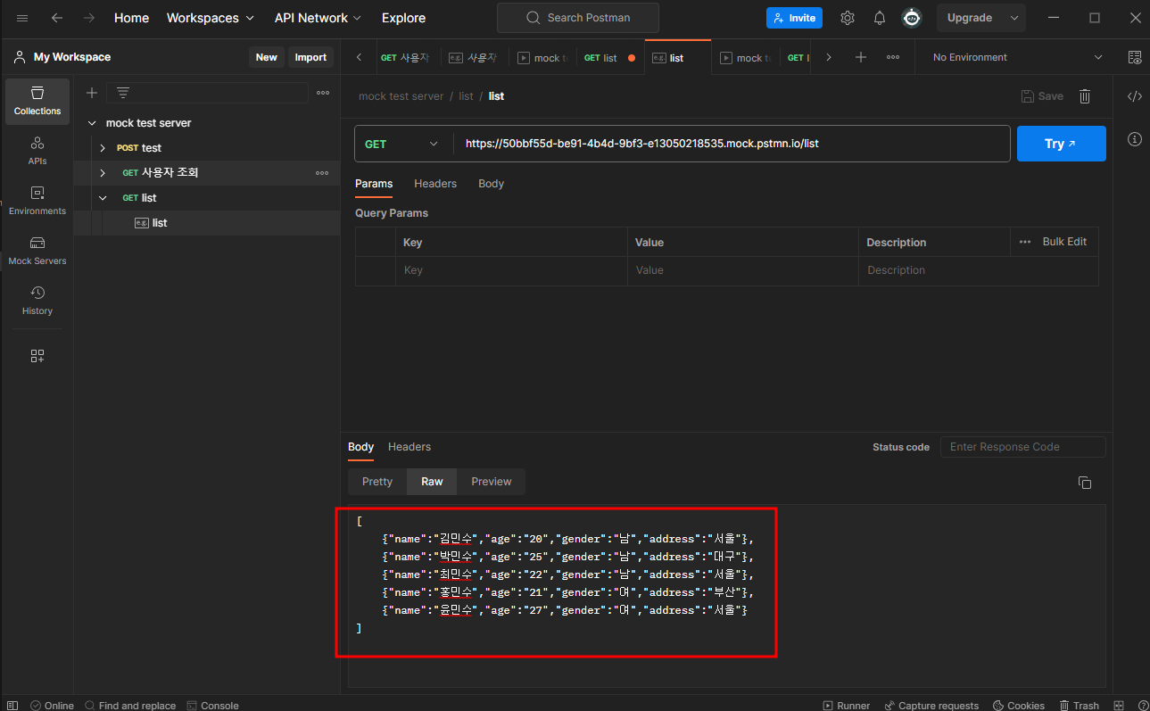Viewport: 1150px width, 711px height.
Task: Copy the response body using the copy icon
Action: tap(1084, 482)
